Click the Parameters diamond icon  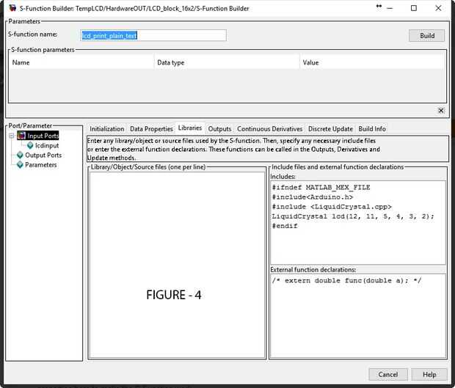coord(20,165)
